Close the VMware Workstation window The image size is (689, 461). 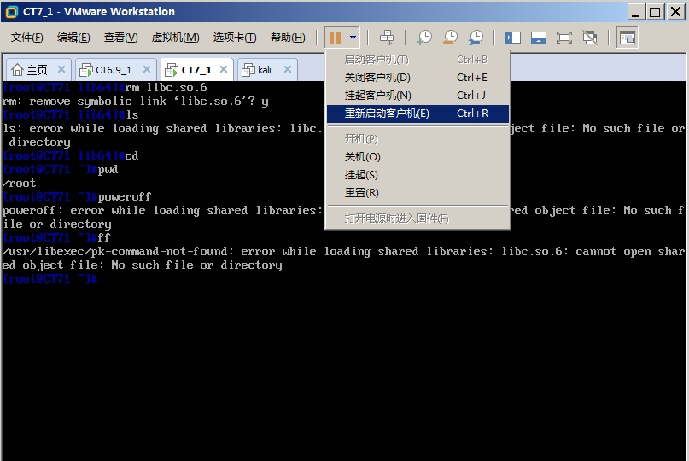[x=676, y=12]
